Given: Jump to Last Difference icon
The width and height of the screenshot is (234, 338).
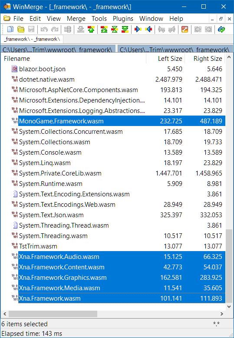Looking at the screenshot, I should 125,29.
